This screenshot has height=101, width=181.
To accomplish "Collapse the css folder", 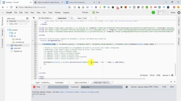I will [9, 36].
